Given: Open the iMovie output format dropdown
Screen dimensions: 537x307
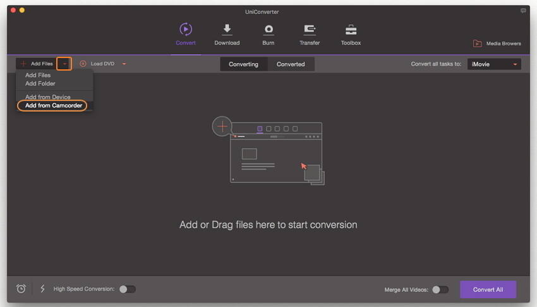Looking at the screenshot, I should 494,64.
